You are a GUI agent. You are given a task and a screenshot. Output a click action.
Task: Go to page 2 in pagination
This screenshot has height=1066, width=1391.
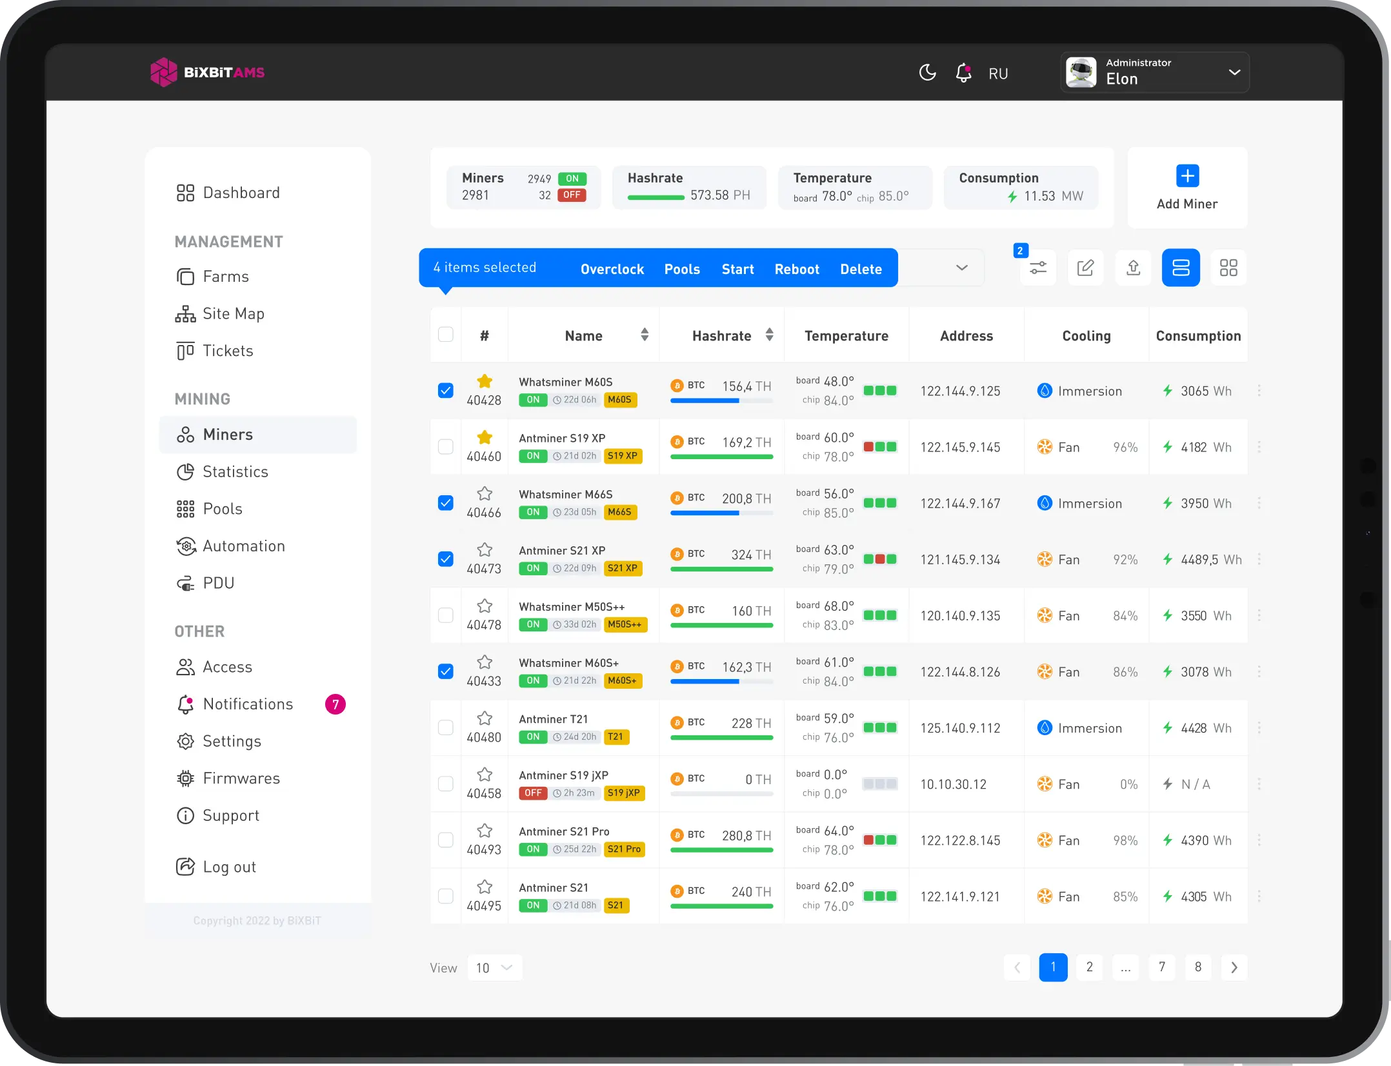tap(1090, 967)
